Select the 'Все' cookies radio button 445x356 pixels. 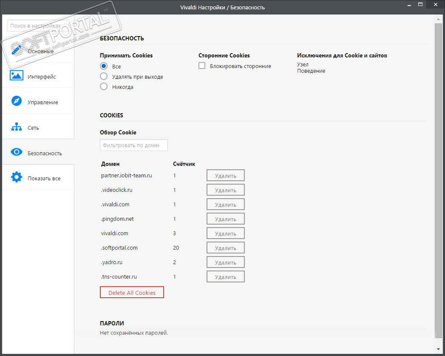[x=104, y=66]
